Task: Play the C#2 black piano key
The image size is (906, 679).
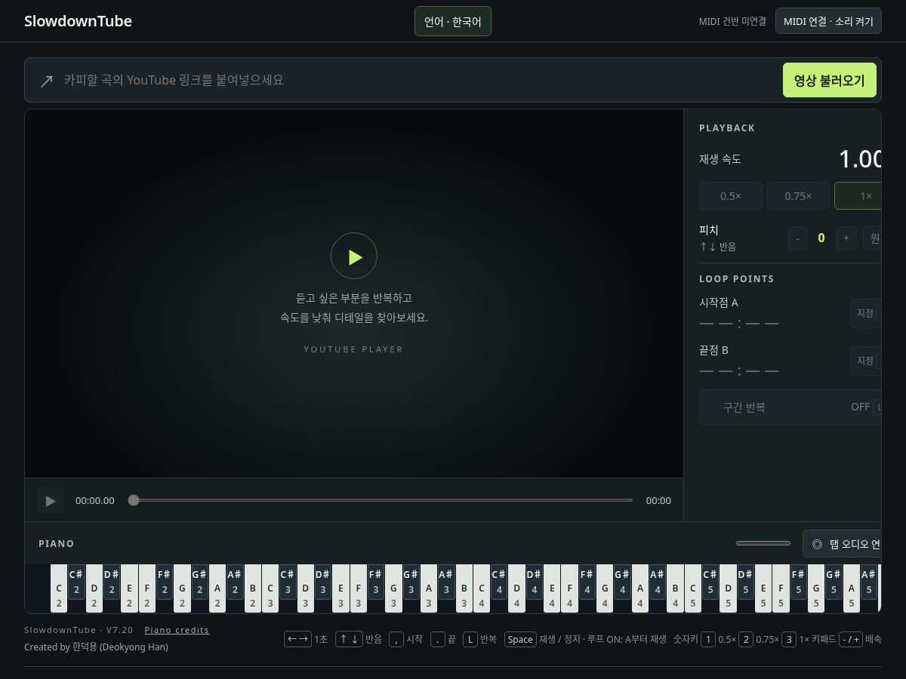Action: pyautogui.click(x=76, y=582)
